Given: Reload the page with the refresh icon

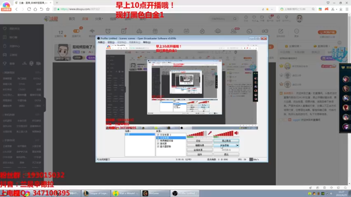Looking at the screenshot, I should click(x=29, y=9).
